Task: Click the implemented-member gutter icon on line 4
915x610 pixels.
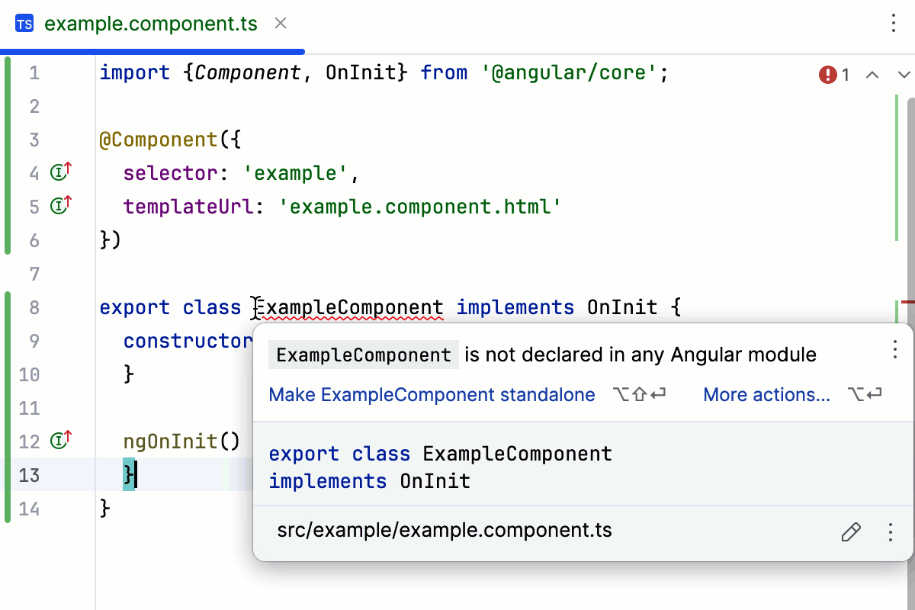Action: pos(59,172)
